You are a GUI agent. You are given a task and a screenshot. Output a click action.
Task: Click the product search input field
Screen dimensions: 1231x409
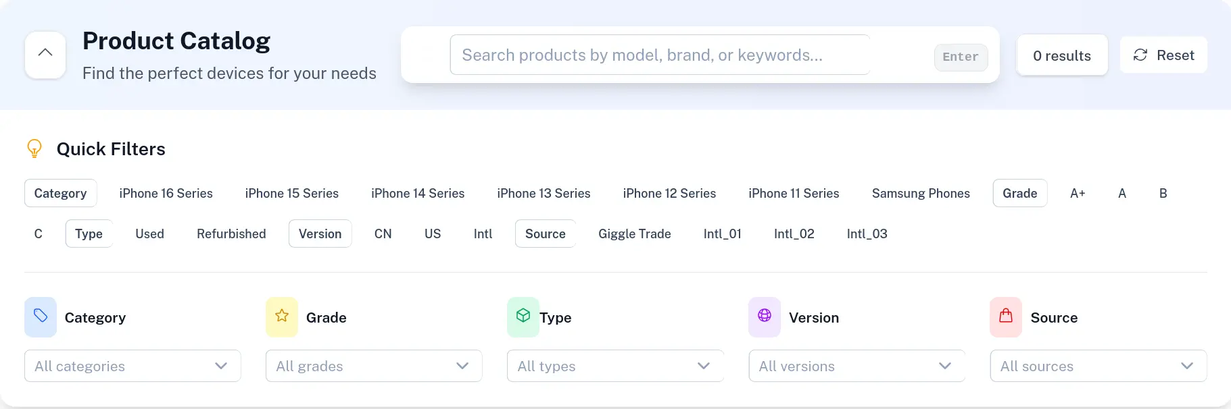tap(659, 55)
